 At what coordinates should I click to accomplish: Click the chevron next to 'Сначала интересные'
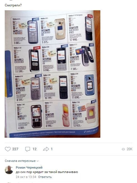[38, 161]
